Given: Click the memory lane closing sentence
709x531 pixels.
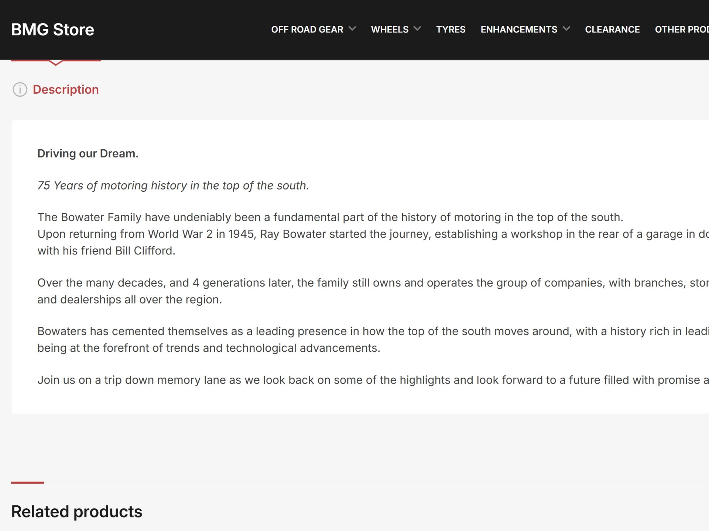Looking at the screenshot, I should click(373, 380).
